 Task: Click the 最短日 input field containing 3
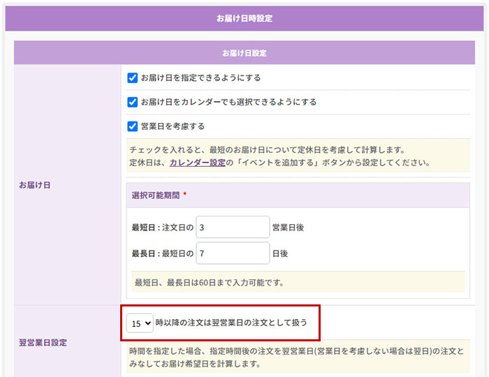(x=233, y=227)
